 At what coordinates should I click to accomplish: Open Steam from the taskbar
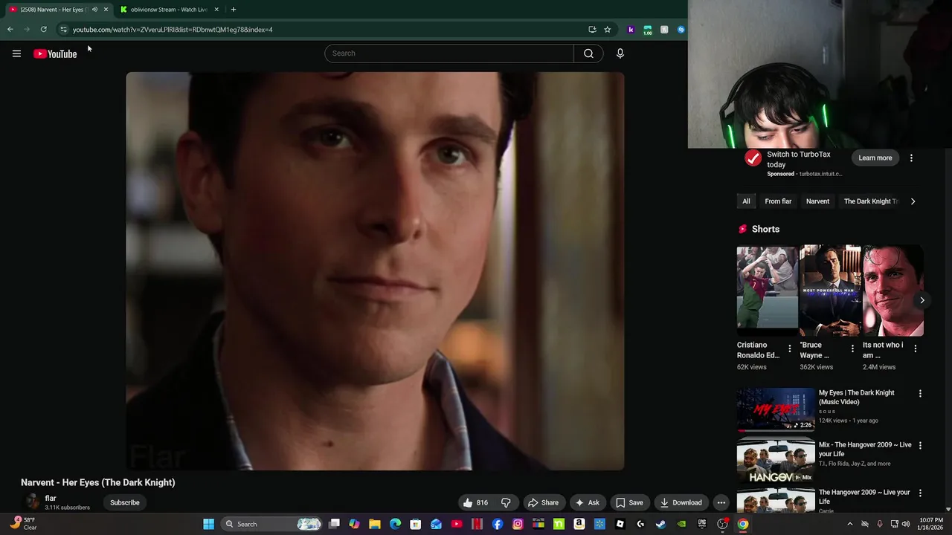point(660,524)
